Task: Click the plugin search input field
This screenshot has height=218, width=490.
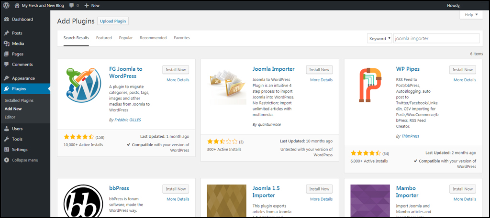Action: 436,38
